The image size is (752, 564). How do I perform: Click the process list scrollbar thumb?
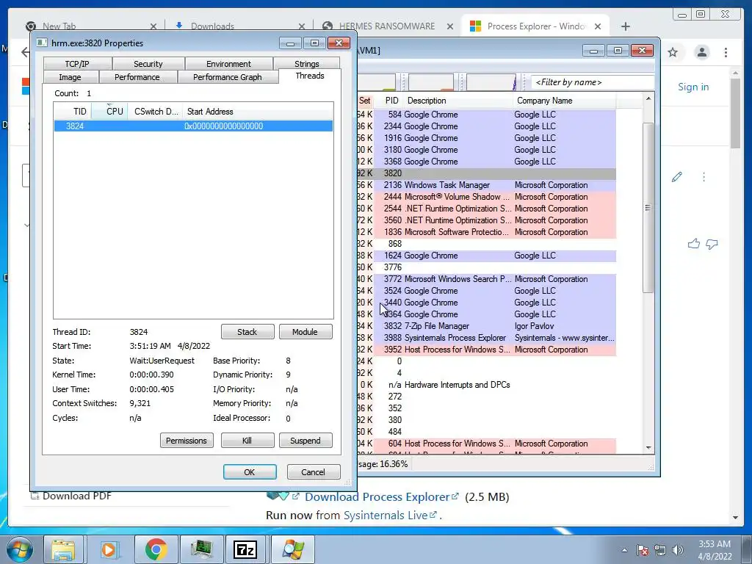[648, 208]
